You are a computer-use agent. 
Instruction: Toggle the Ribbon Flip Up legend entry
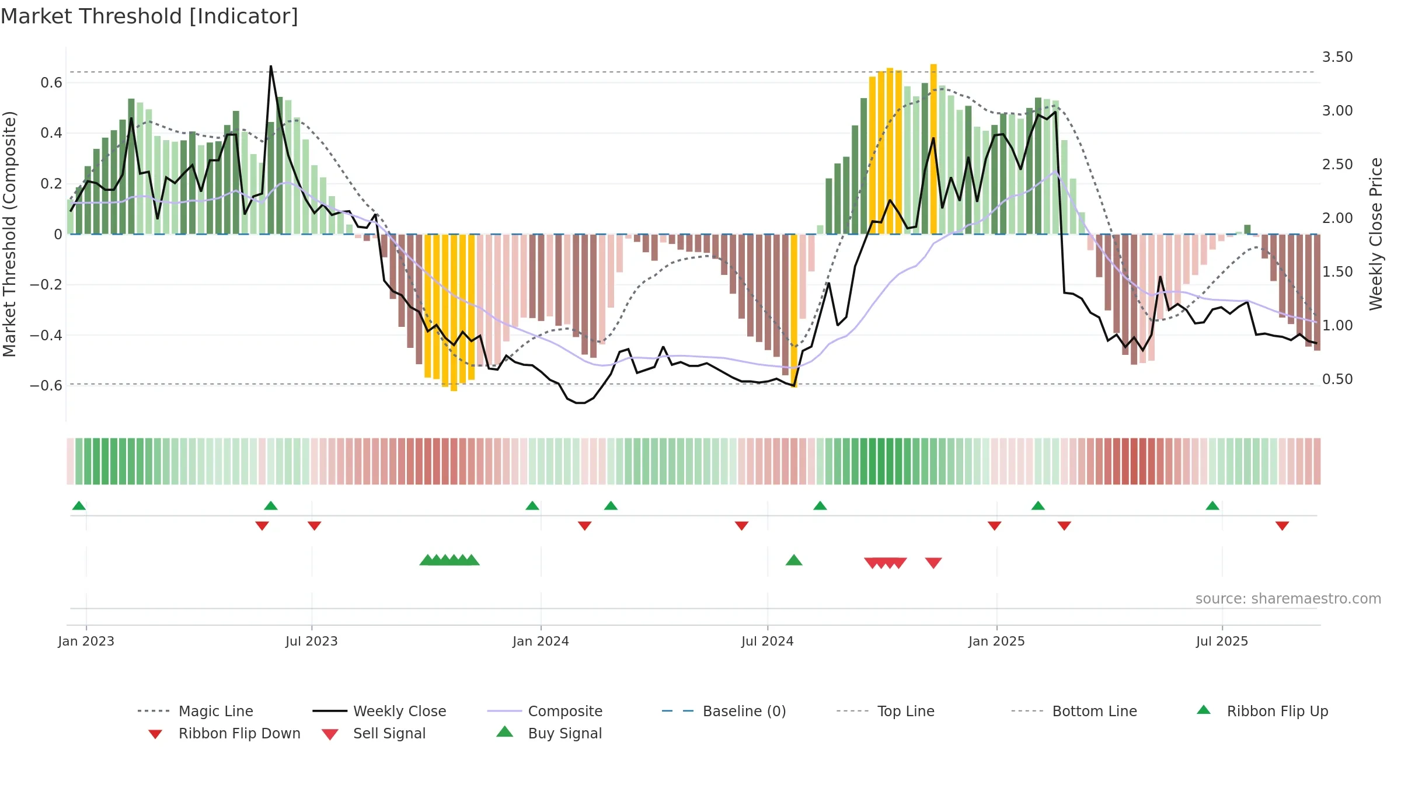pos(1262,711)
